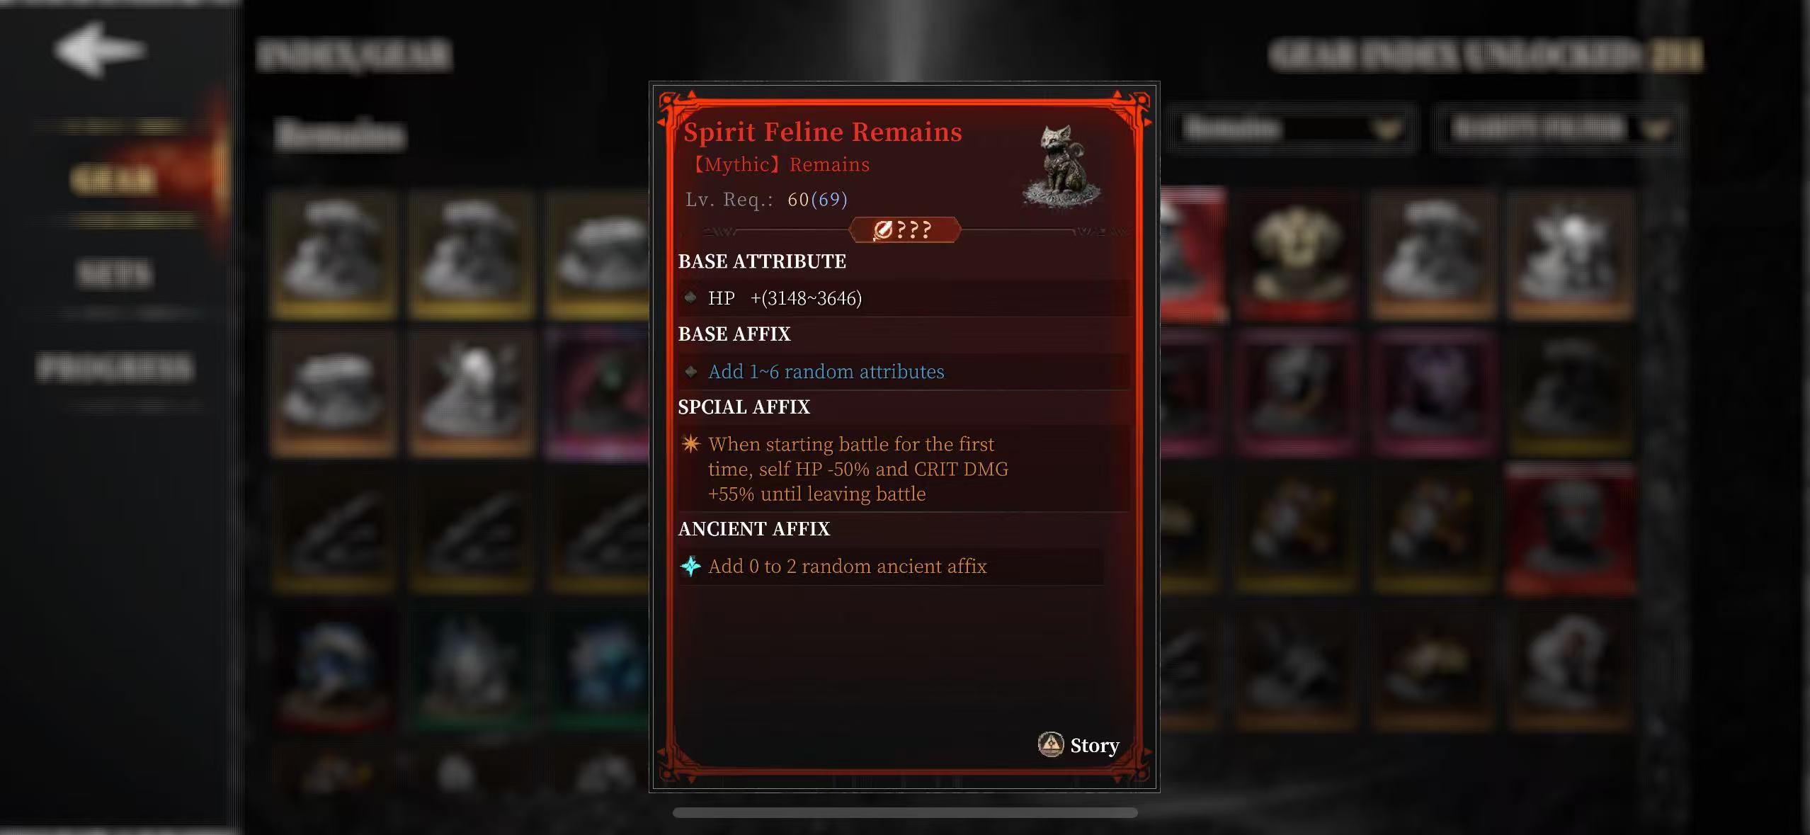Open the PROGRESS sidebar tab
1810x835 pixels.
[x=114, y=367]
